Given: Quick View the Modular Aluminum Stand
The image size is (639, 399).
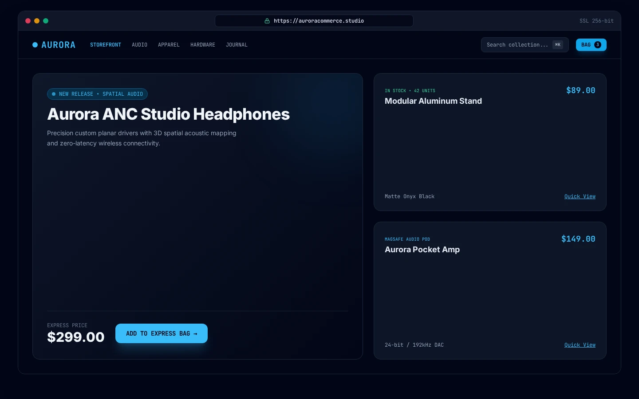Looking at the screenshot, I should [580, 196].
